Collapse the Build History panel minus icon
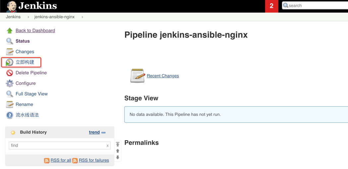The width and height of the screenshot is (348, 169). (x=104, y=132)
